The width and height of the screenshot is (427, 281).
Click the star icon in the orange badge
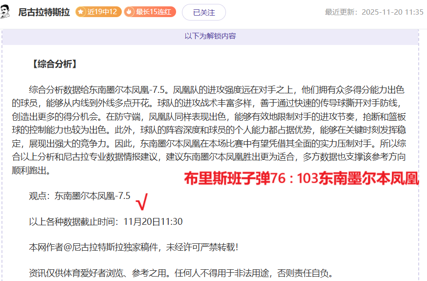coord(81,12)
